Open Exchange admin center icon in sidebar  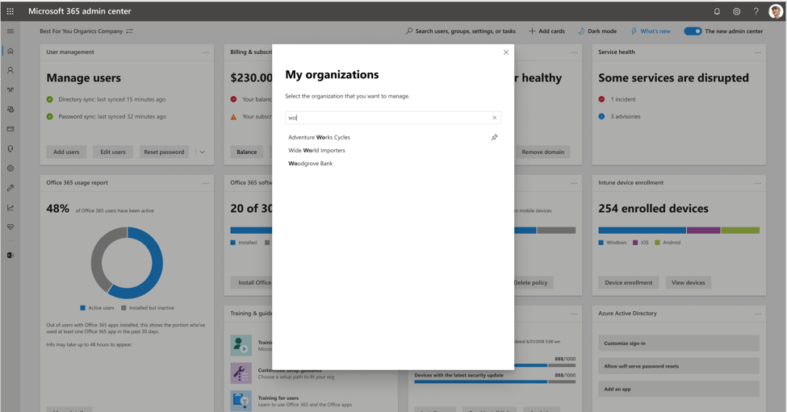10,255
